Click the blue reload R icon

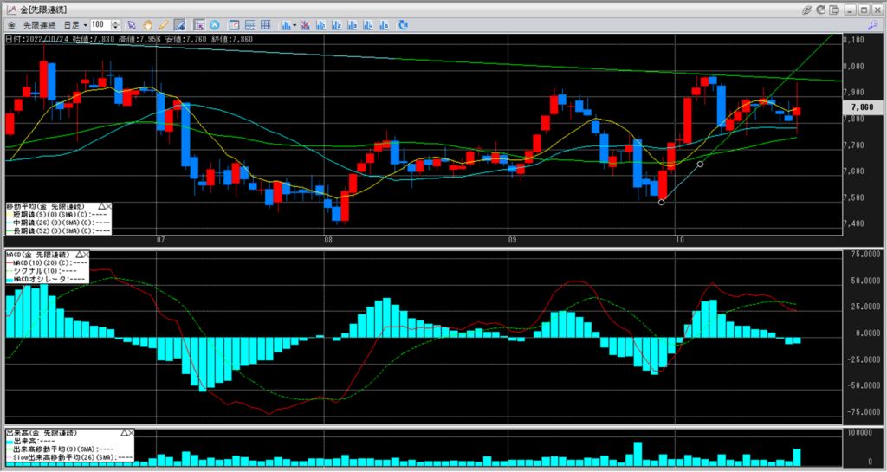(x=404, y=25)
